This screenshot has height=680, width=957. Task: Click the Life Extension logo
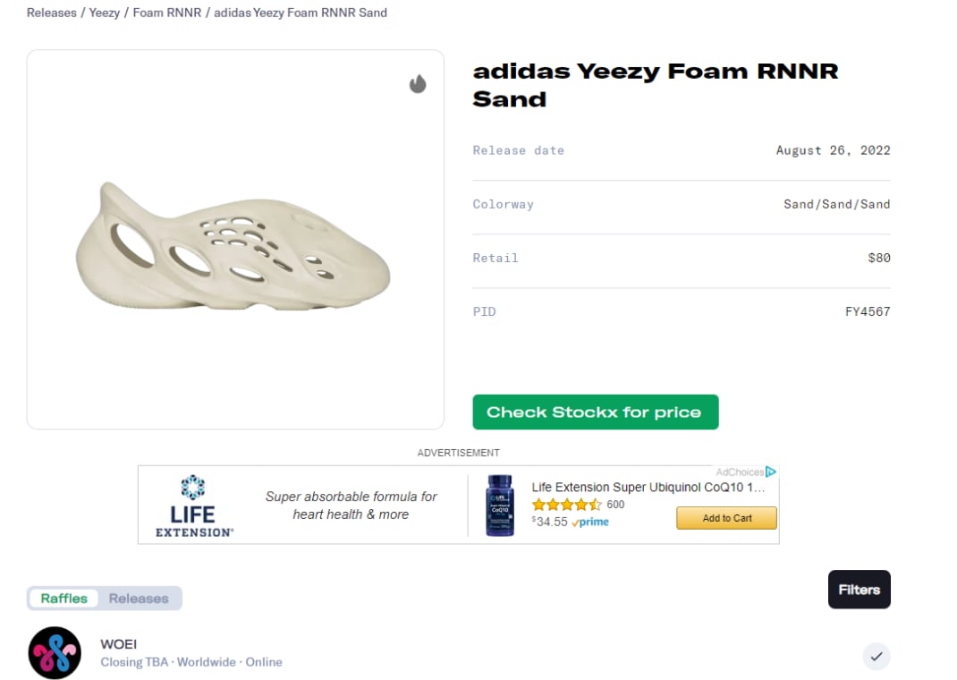193,506
